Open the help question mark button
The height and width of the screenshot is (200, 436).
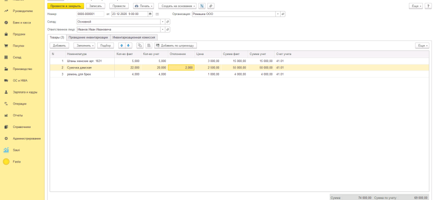point(428,6)
